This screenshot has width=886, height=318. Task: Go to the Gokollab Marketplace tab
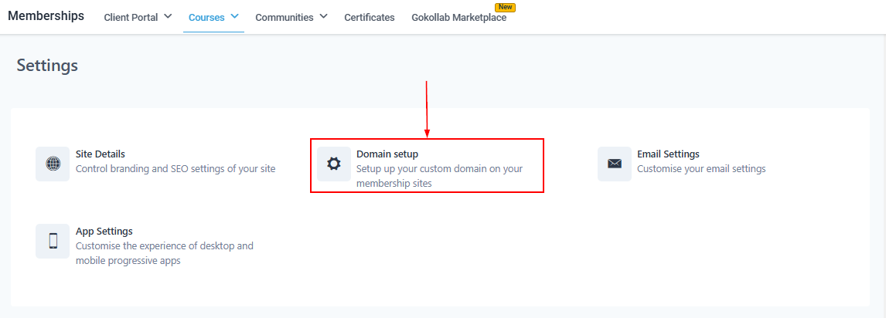pyautogui.click(x=458, y=17)
